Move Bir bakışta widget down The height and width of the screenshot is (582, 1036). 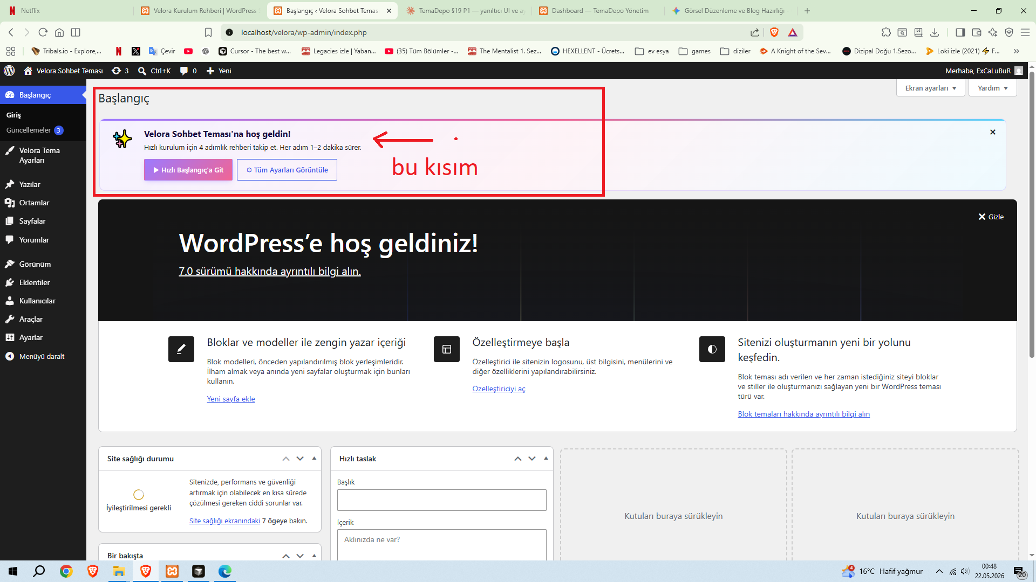tap(300, 556)
